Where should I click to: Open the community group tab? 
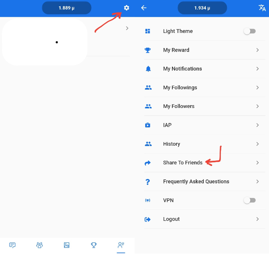(x=39, y=245)
